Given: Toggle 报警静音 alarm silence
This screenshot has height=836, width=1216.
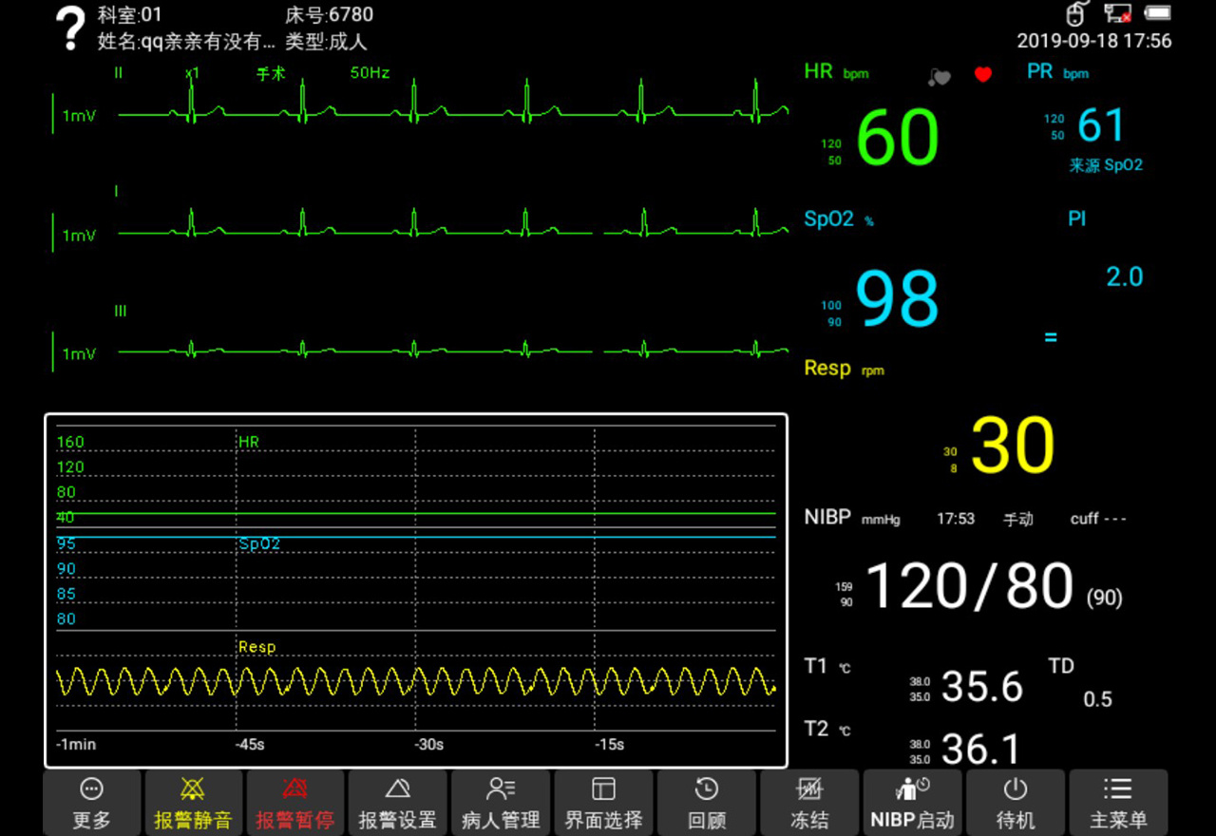Looking at the screenshot, I should click(x=193, y=803).
